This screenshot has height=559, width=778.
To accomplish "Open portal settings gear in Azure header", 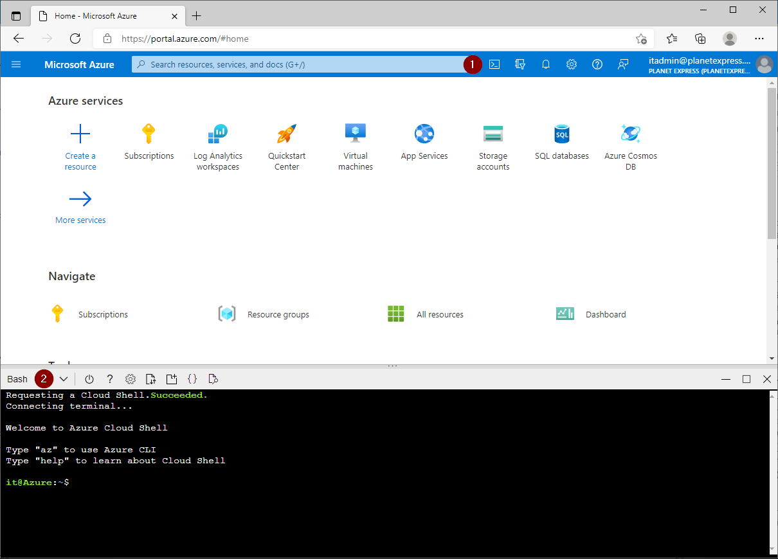I will coord(572,64).
